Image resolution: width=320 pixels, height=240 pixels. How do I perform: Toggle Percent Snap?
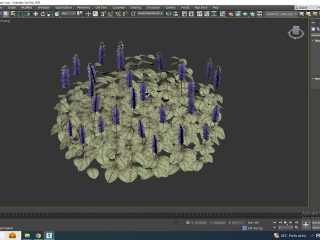tap(118, 14)
